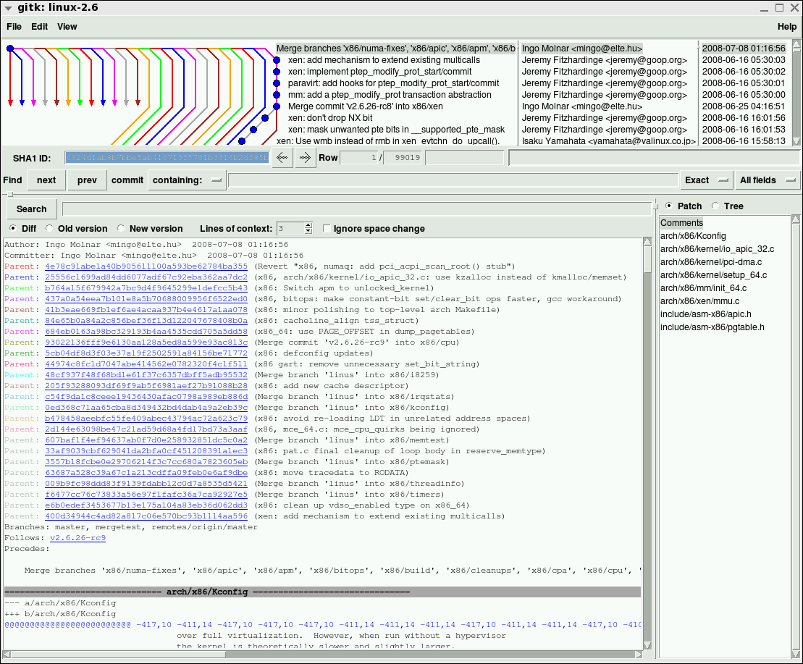Expand the All fields dropdown
The width and height of the screenshot is (803, 664).
(x=767, y=180)
